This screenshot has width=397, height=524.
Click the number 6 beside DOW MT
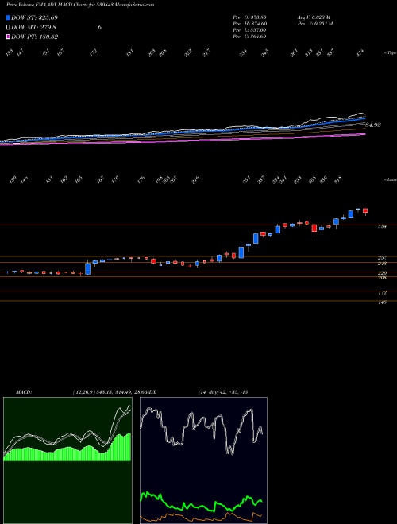click(x=99, y=28)
